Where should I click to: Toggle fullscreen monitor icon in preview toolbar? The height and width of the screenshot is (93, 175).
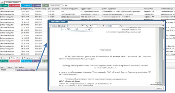87,26
